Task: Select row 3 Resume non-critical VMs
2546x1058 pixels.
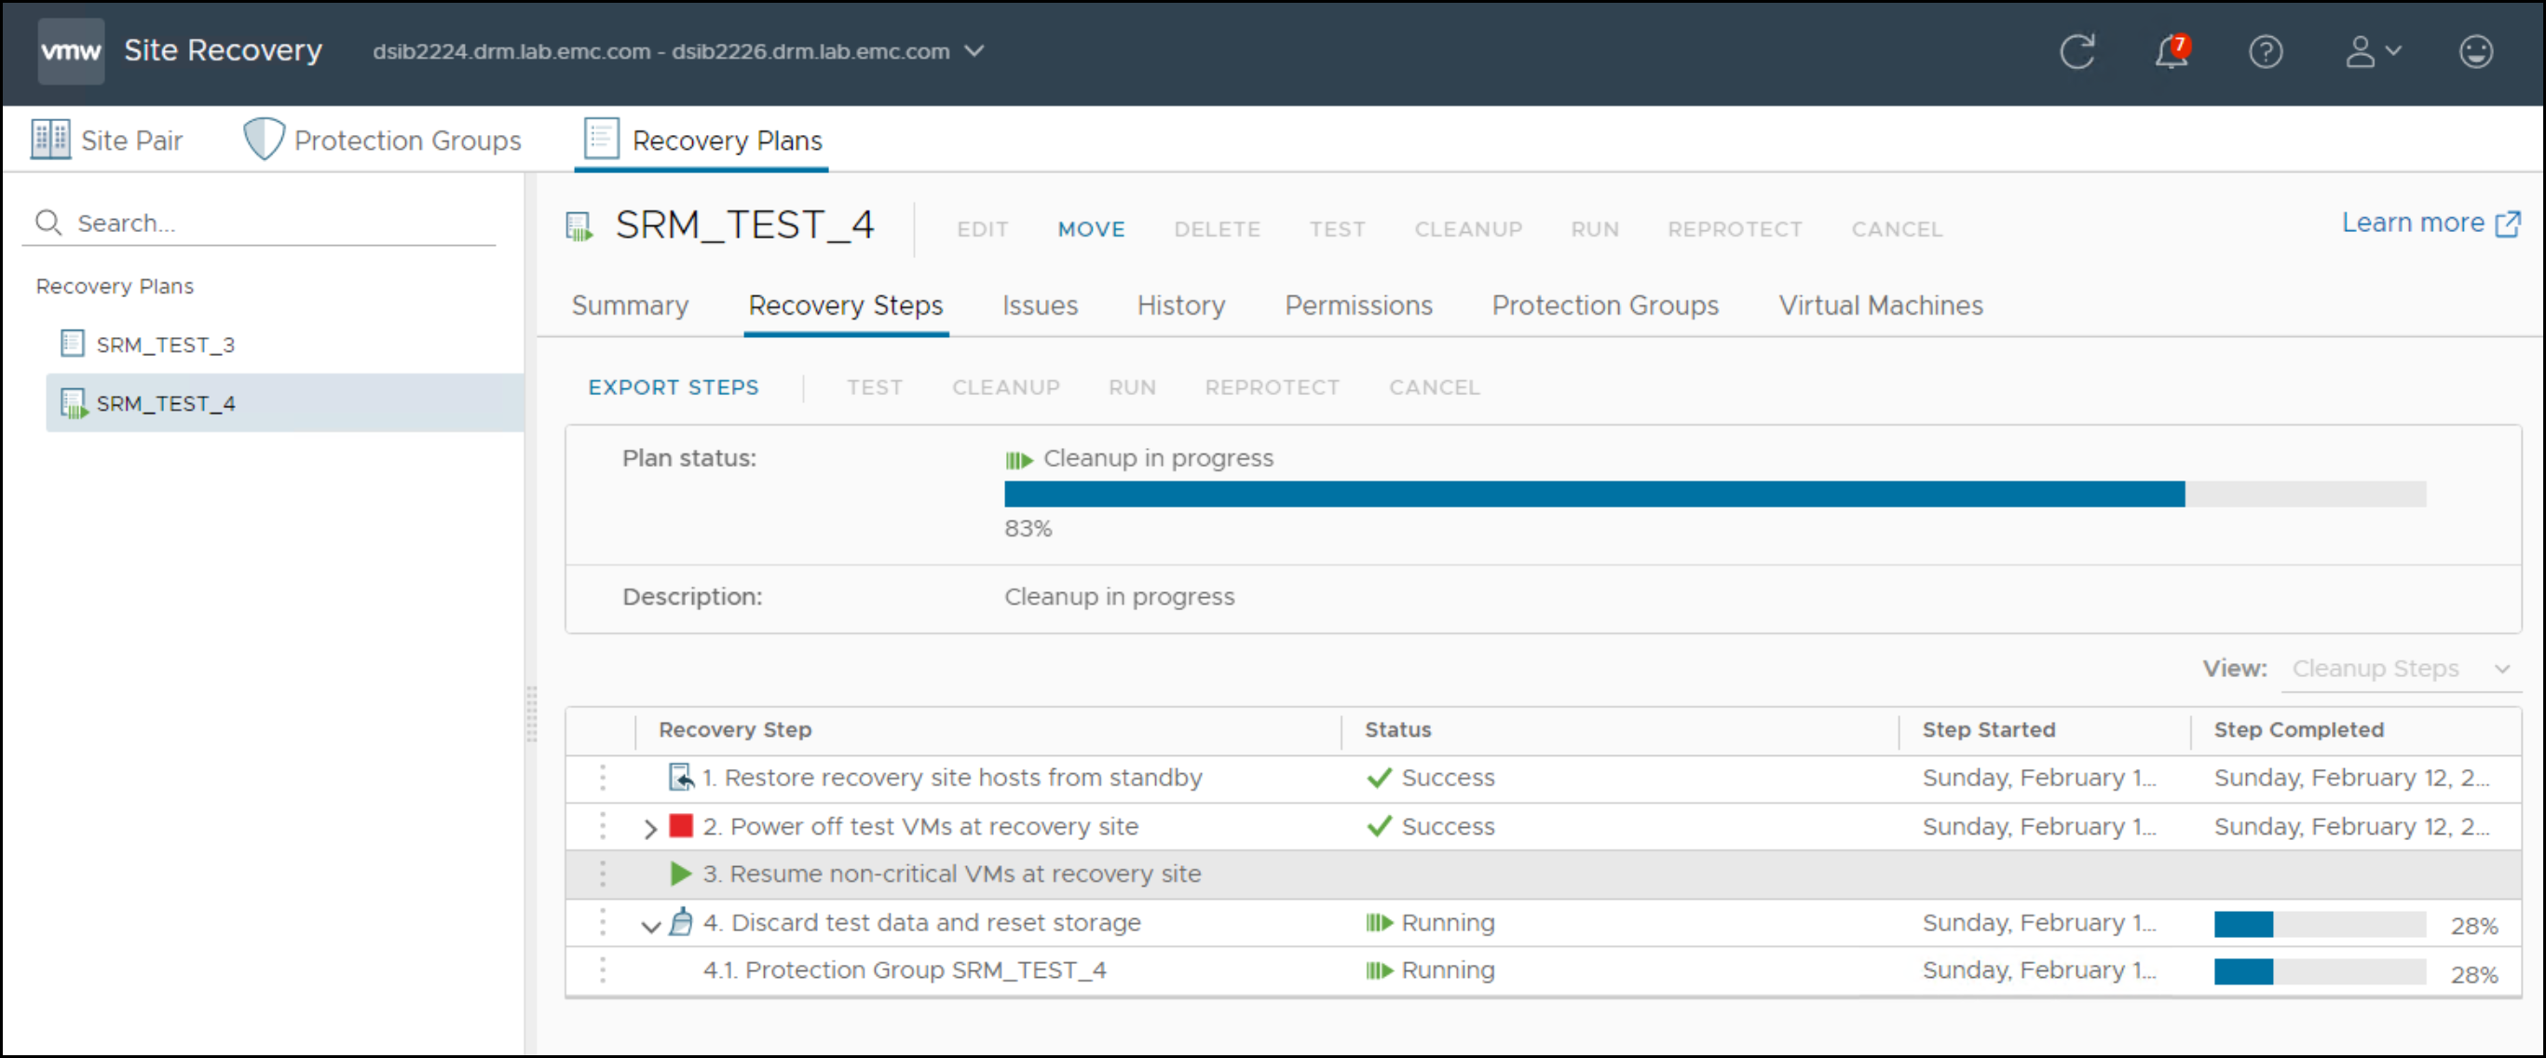Action: pos(1542,875)
